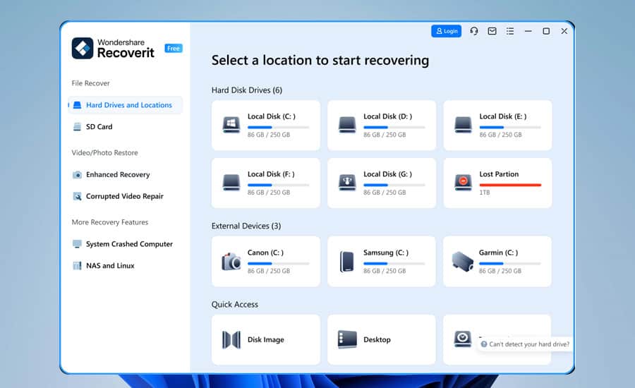Click the Local Disk (C:) usage bar
Viewport: 635px width, 388px height.
278,127
